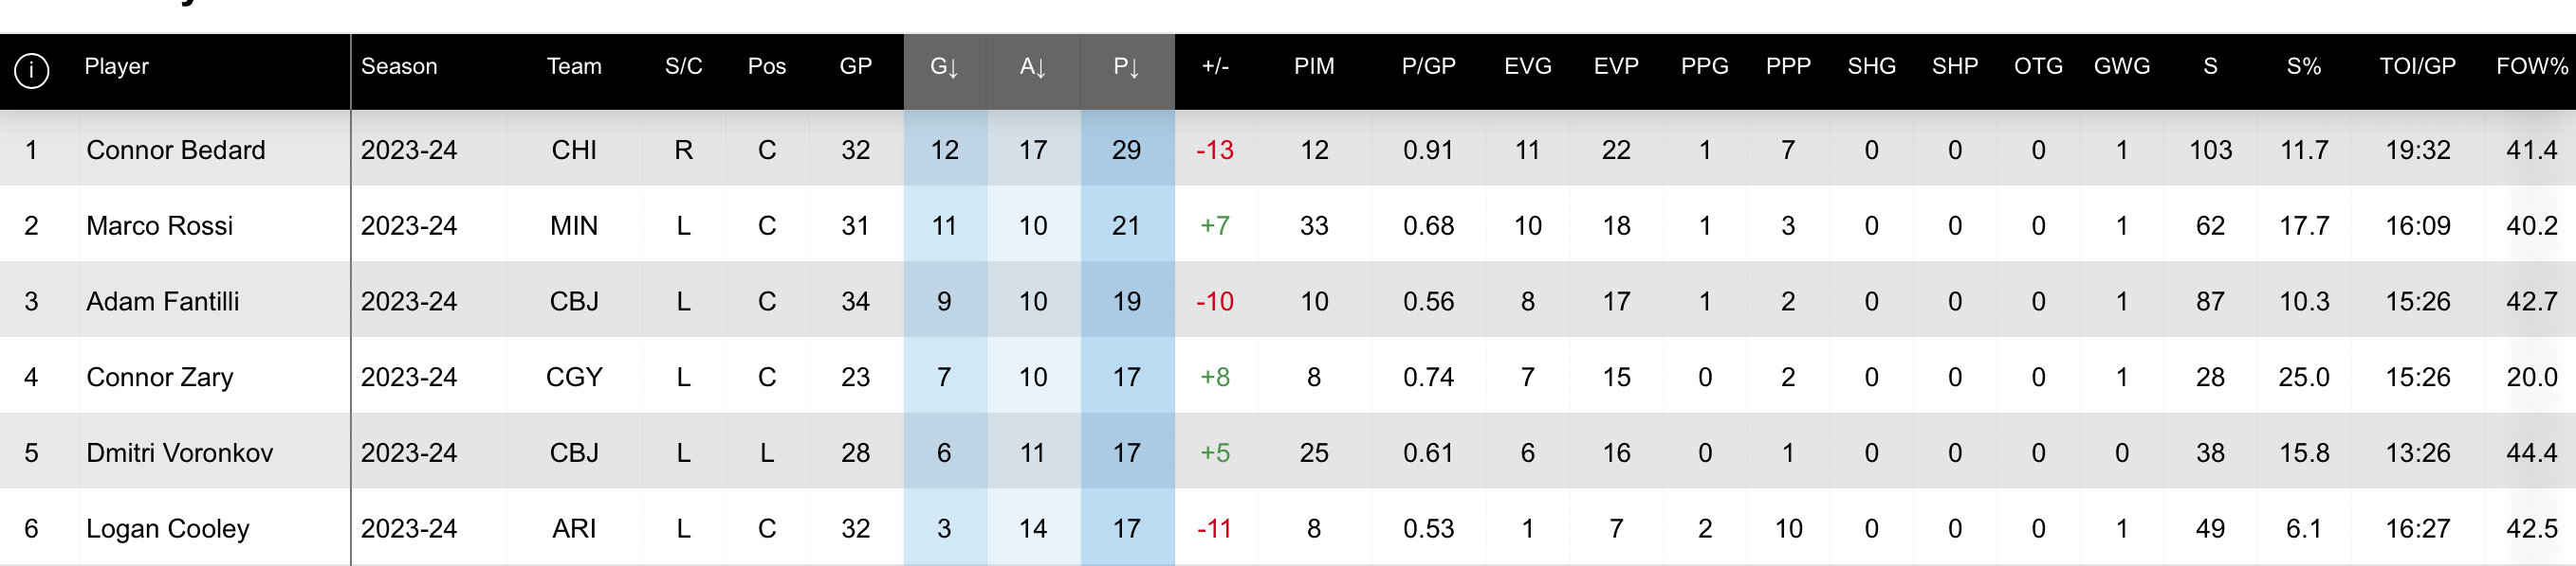Sort by Team column header
This screenshot has height=566, width=2576.
point(574,66)
